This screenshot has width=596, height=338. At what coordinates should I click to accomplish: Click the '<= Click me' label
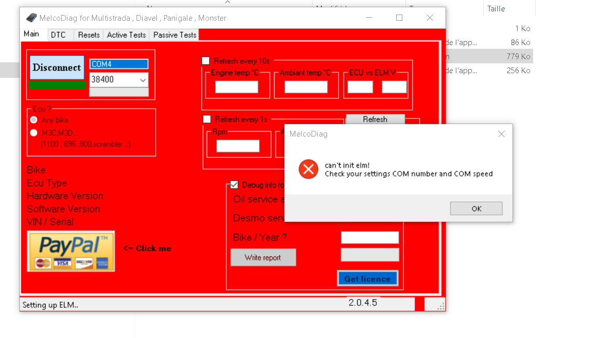147,249
